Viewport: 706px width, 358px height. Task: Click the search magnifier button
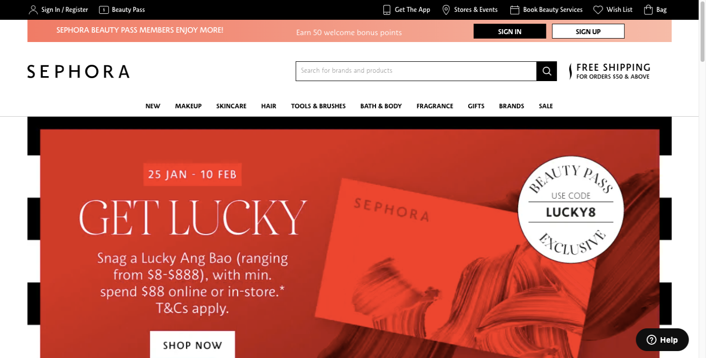[547, 71]
